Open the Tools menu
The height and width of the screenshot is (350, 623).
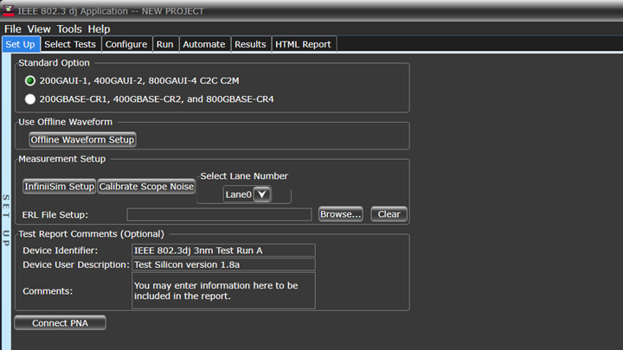pos(69,29)
